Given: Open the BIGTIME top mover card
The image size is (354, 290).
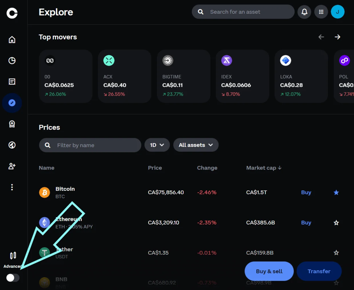Looking at the screenshot, I should [184, 76].
